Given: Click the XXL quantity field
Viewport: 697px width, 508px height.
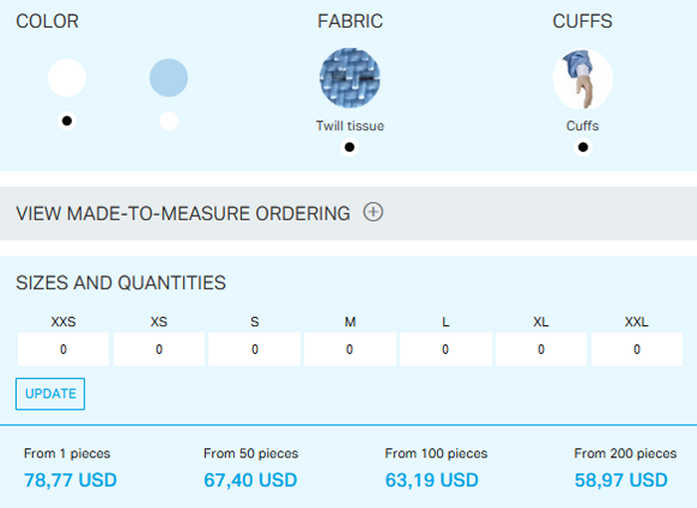Looking at the screenshot, I should point(636,350).
